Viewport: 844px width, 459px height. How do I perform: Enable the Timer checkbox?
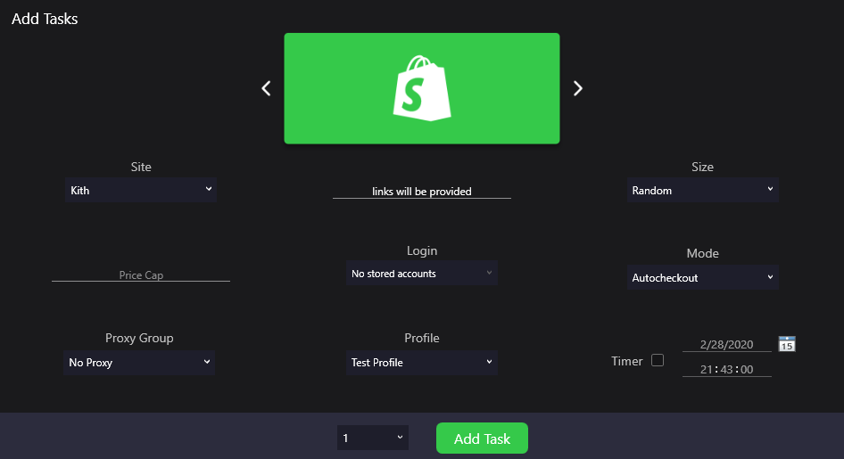(658, 360)
